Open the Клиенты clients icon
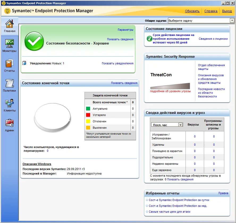236x223 pixels. tap(10, 103)
